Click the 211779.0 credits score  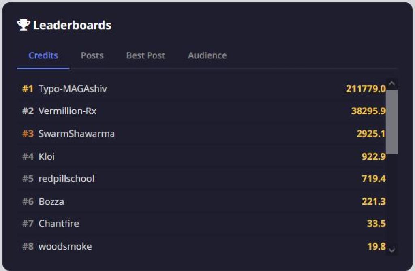pyautogui.click(x=366, y=89)
